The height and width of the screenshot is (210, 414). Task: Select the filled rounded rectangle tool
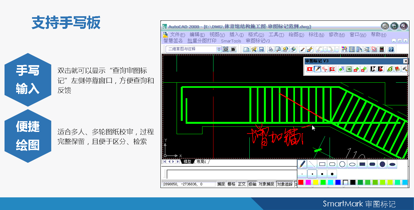[372, 164]
